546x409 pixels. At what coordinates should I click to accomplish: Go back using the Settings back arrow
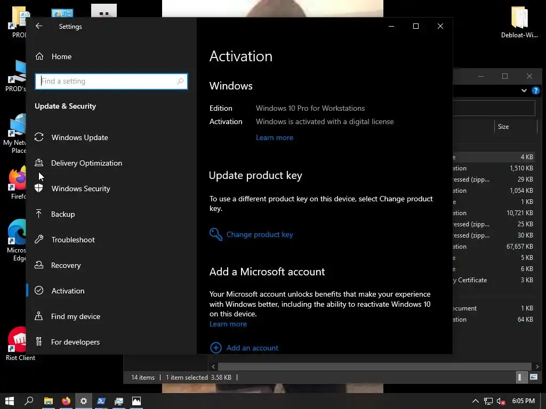pos(39,26)
